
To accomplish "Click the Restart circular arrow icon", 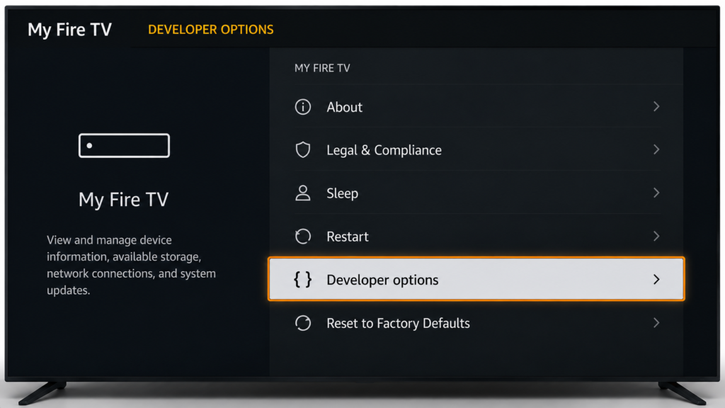I will coord(303,237).
